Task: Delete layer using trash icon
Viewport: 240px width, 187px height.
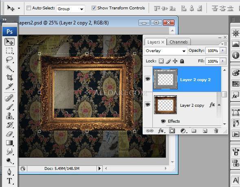Action: click(x=216, y=131)
